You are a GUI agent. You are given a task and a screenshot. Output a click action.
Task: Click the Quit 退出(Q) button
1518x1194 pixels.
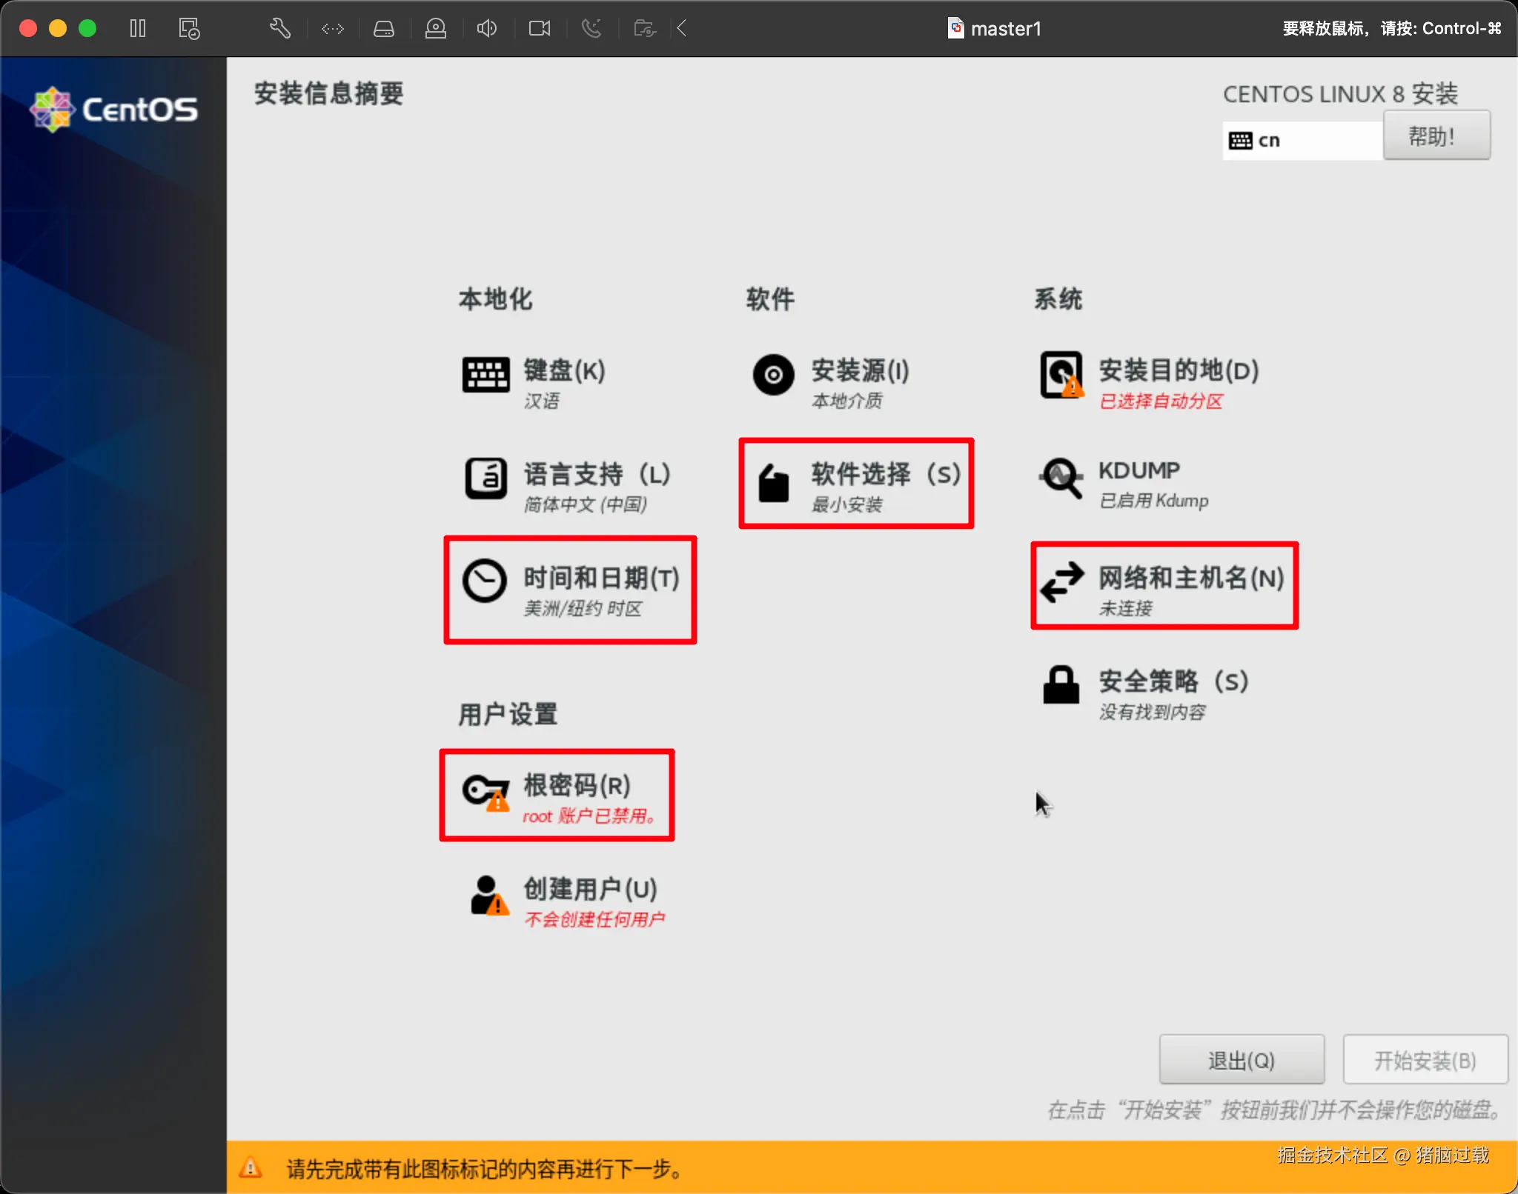pyautogui.click(x=1242, y=1060)
